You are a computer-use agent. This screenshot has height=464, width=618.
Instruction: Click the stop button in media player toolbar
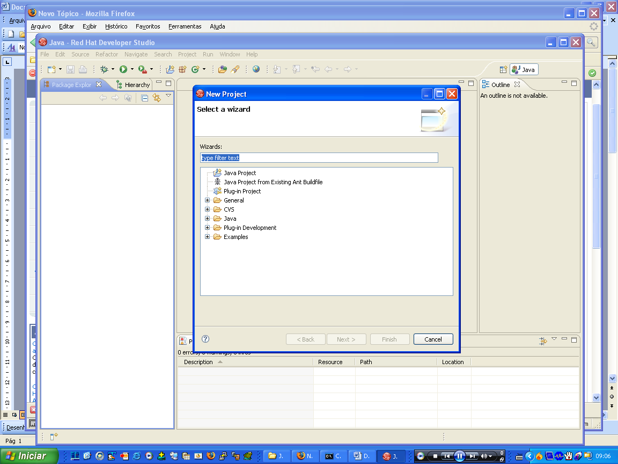tap(435, 456)
